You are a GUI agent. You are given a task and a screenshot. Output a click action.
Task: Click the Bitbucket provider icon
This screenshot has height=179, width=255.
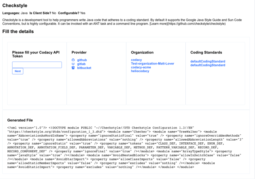[73, 68]
